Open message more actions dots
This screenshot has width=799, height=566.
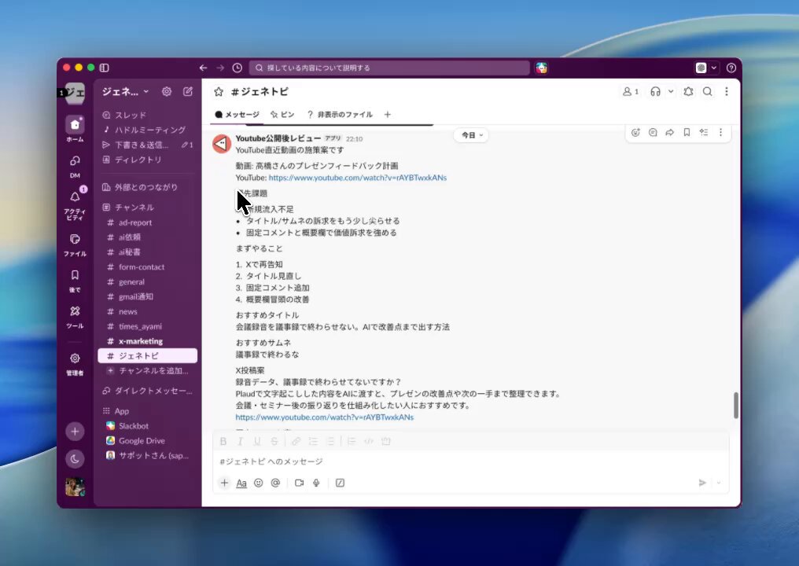[x=720, y=132]
